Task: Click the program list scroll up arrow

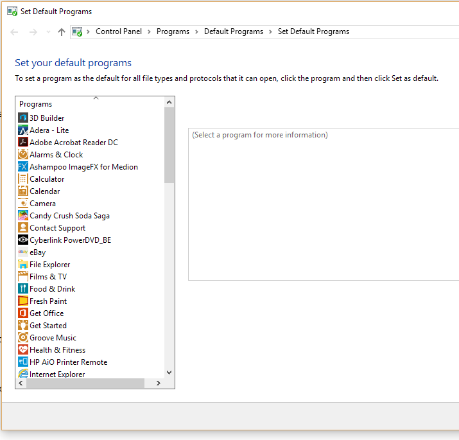Action: click(169, 102)
